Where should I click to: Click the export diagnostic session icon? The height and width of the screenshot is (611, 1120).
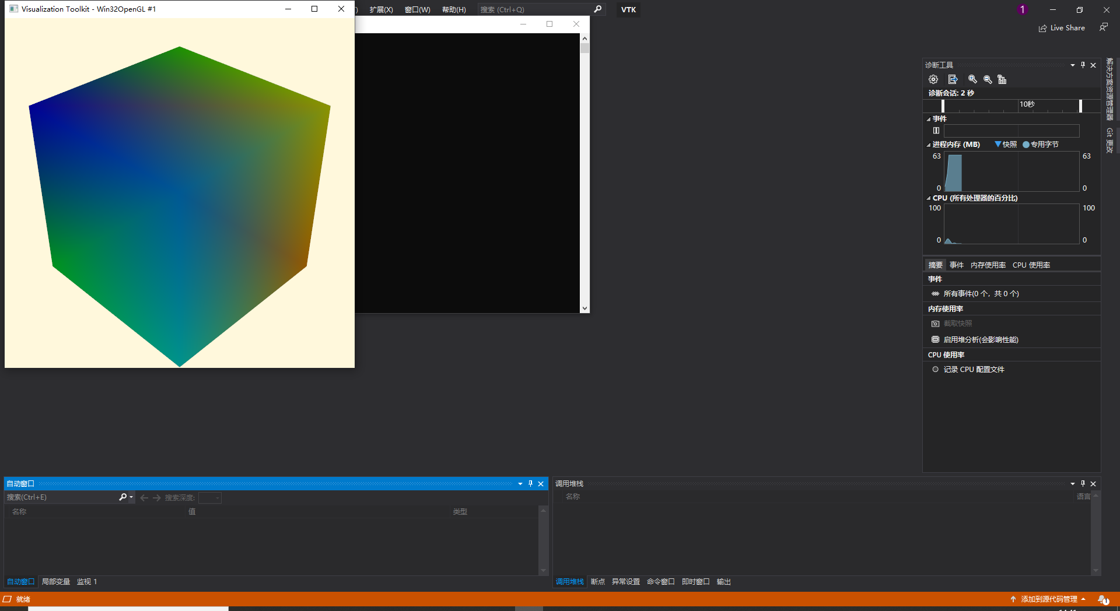tap(953, 79)
